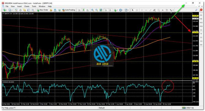Switch chart to M15 timeframe

[x=201, y=23]
